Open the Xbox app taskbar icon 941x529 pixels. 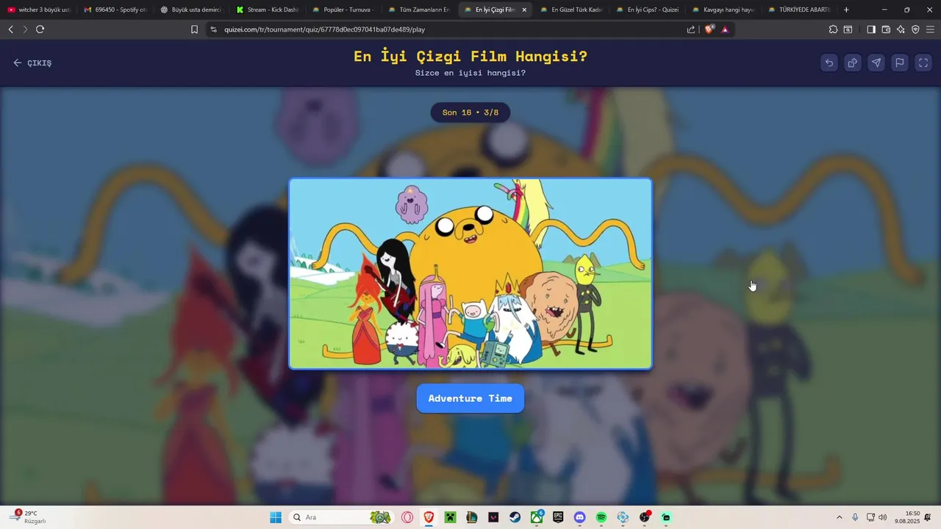pos(537,517)
